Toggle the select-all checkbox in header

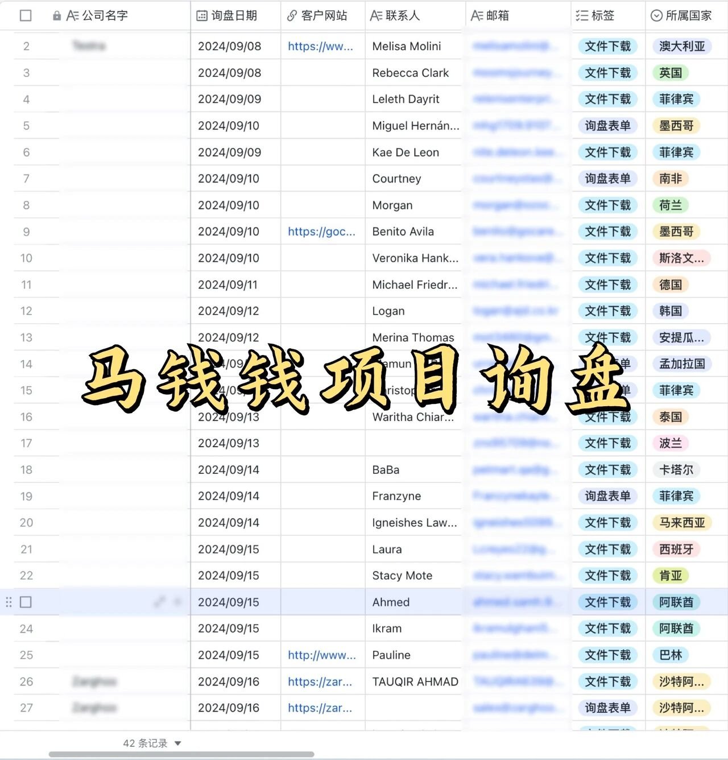(26, 16)
